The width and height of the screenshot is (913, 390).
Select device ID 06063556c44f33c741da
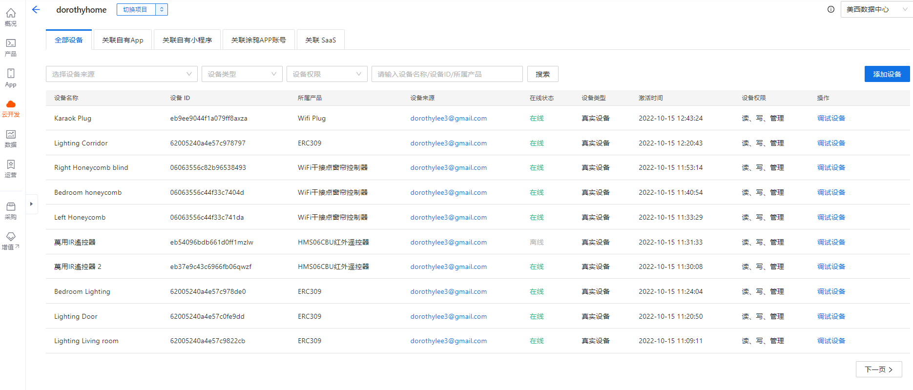207,217
